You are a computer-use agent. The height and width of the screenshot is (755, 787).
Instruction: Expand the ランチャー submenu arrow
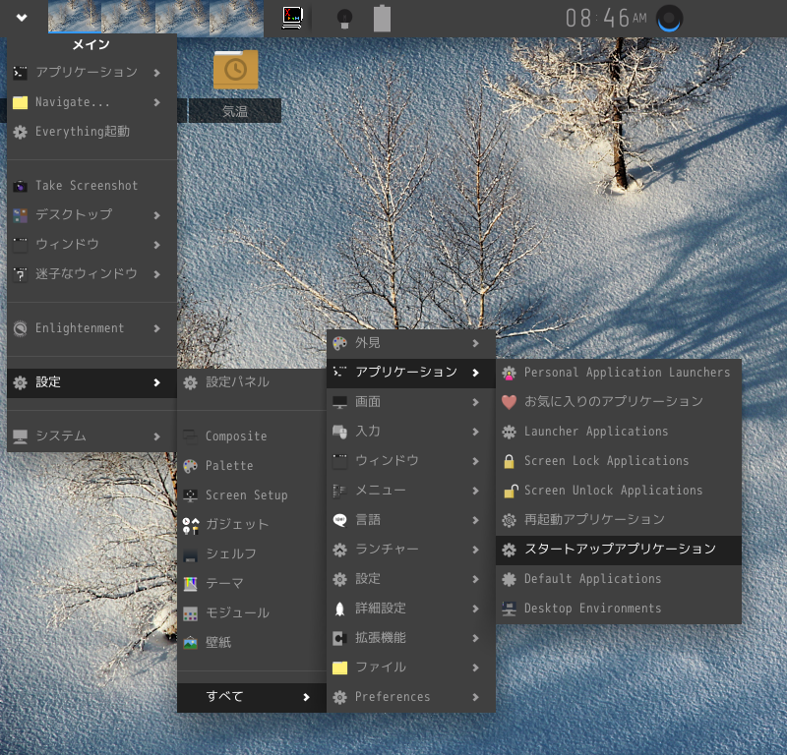[x=476, y=550]
